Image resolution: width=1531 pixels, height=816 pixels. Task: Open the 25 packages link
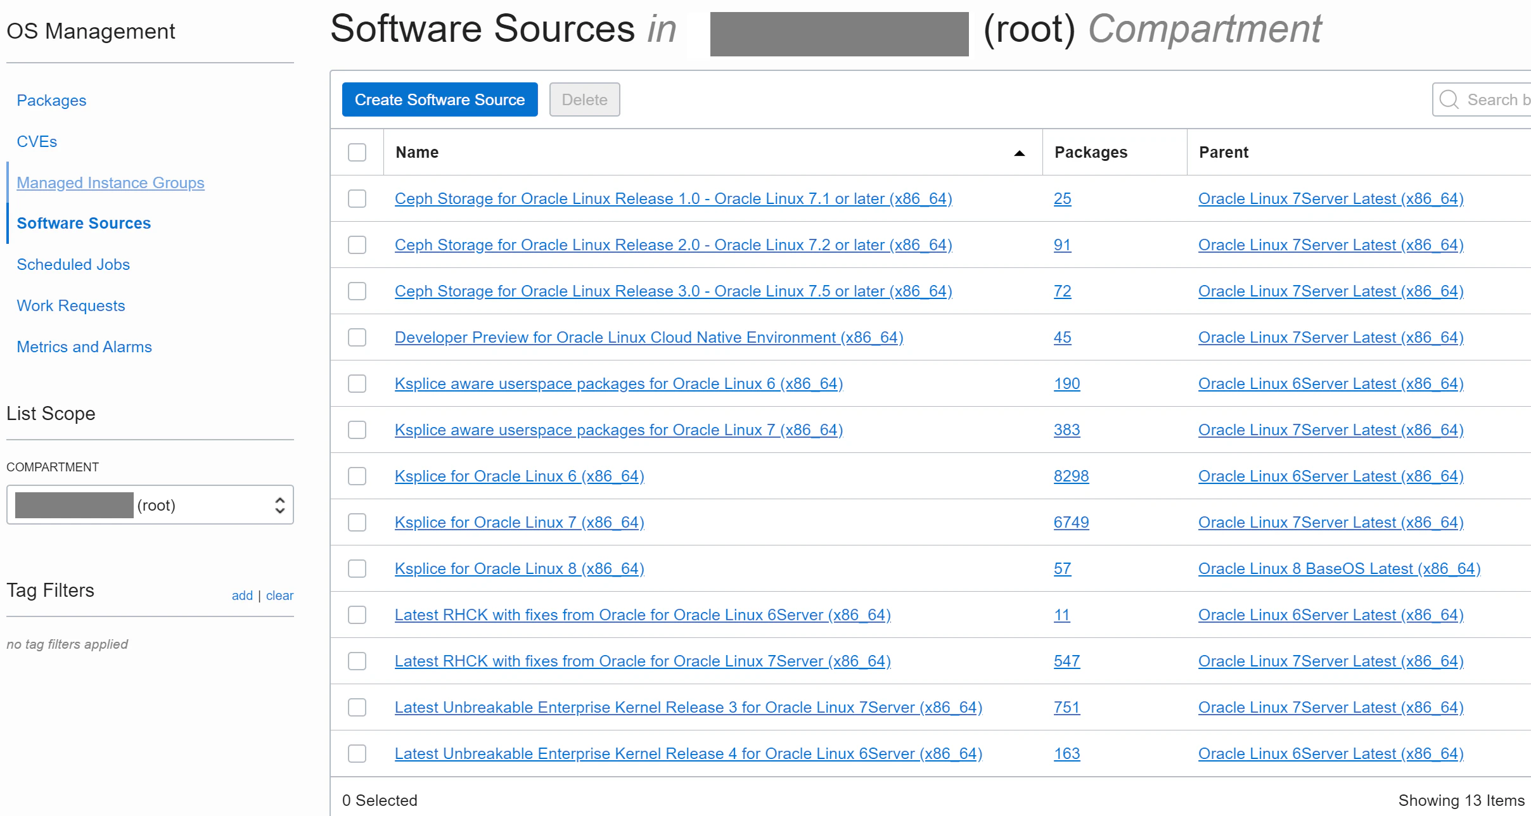pos(1062,198)
